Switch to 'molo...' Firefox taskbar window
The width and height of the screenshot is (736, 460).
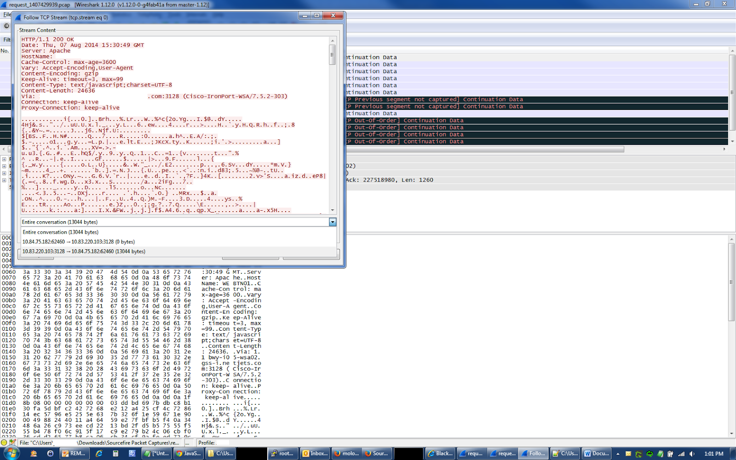[x=347, y=453]
